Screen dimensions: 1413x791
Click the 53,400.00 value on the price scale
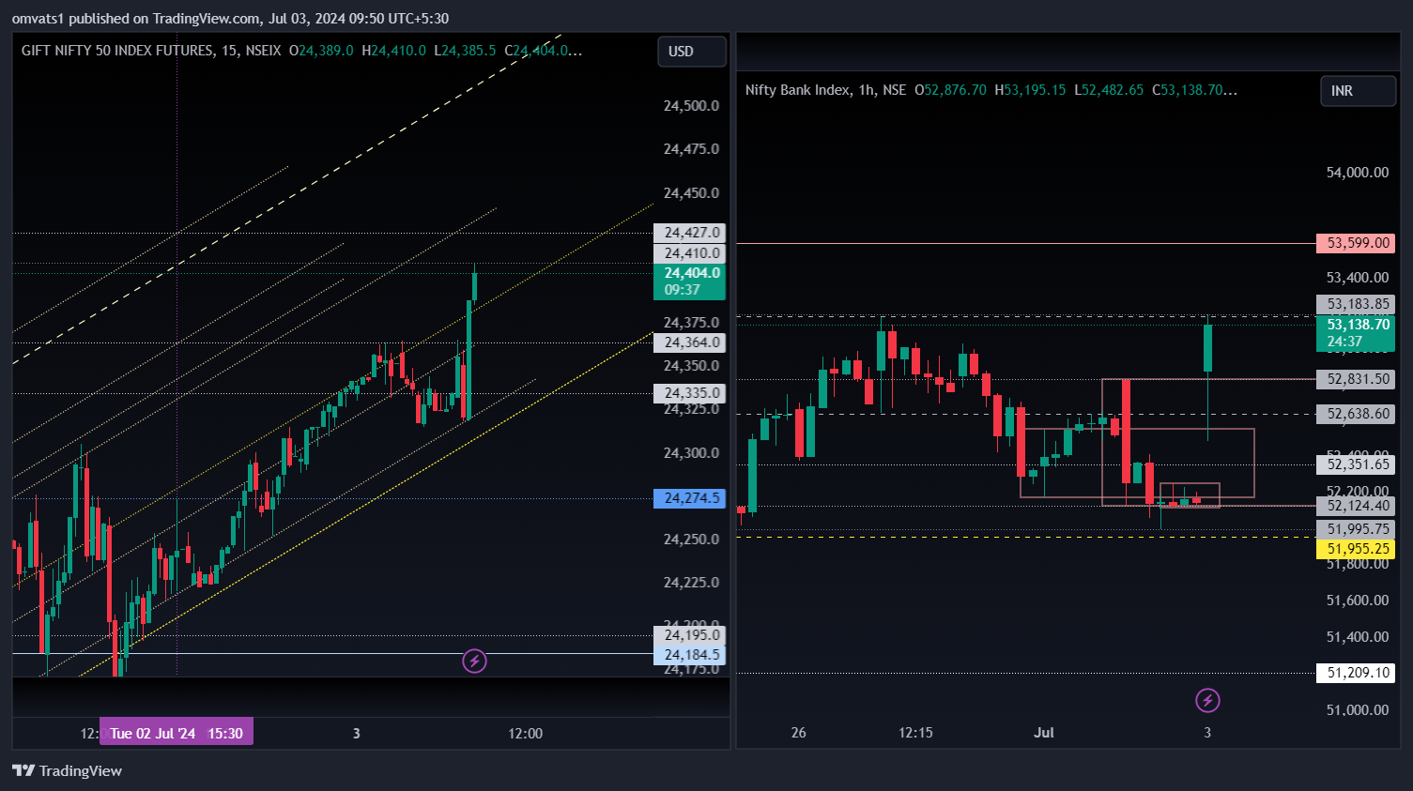click(1357, 278)
